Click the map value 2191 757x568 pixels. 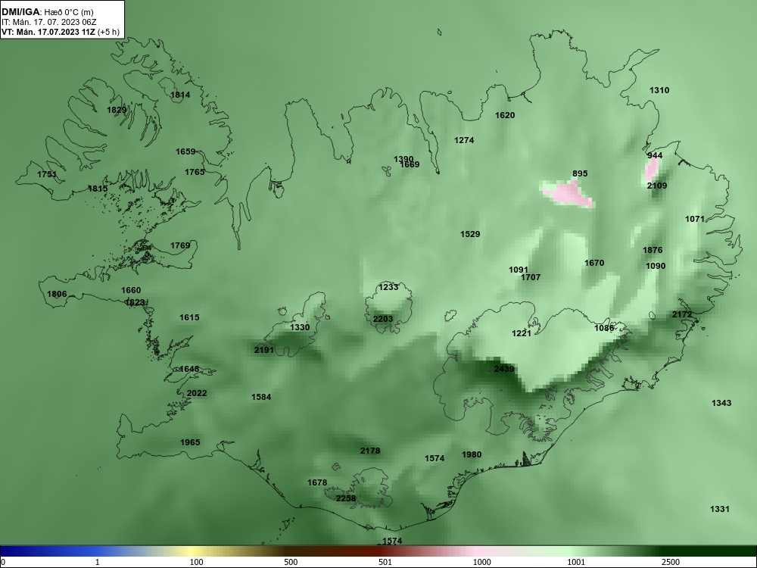(x=264, y=350)
